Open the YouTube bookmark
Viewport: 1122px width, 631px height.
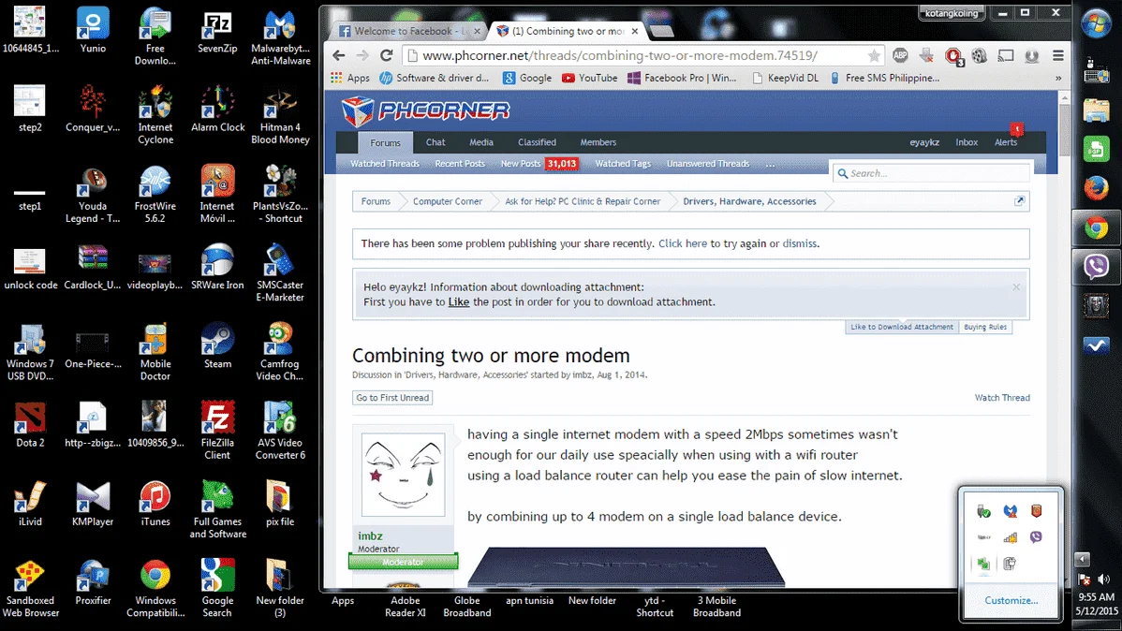coord(590,78)
